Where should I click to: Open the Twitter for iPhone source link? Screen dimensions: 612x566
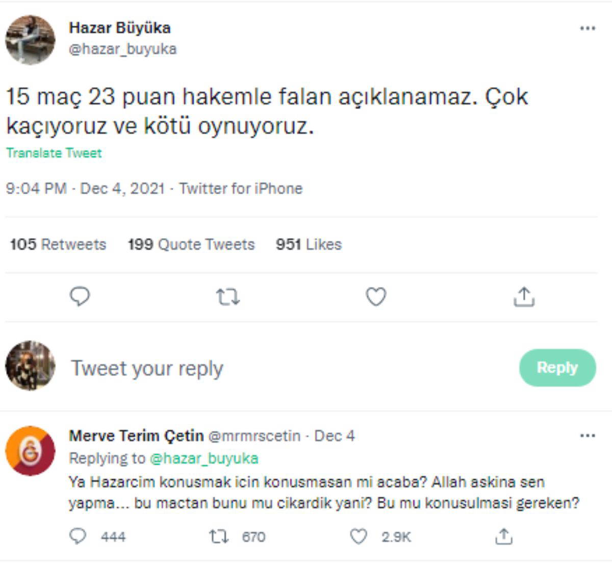[x=241, y=189]
